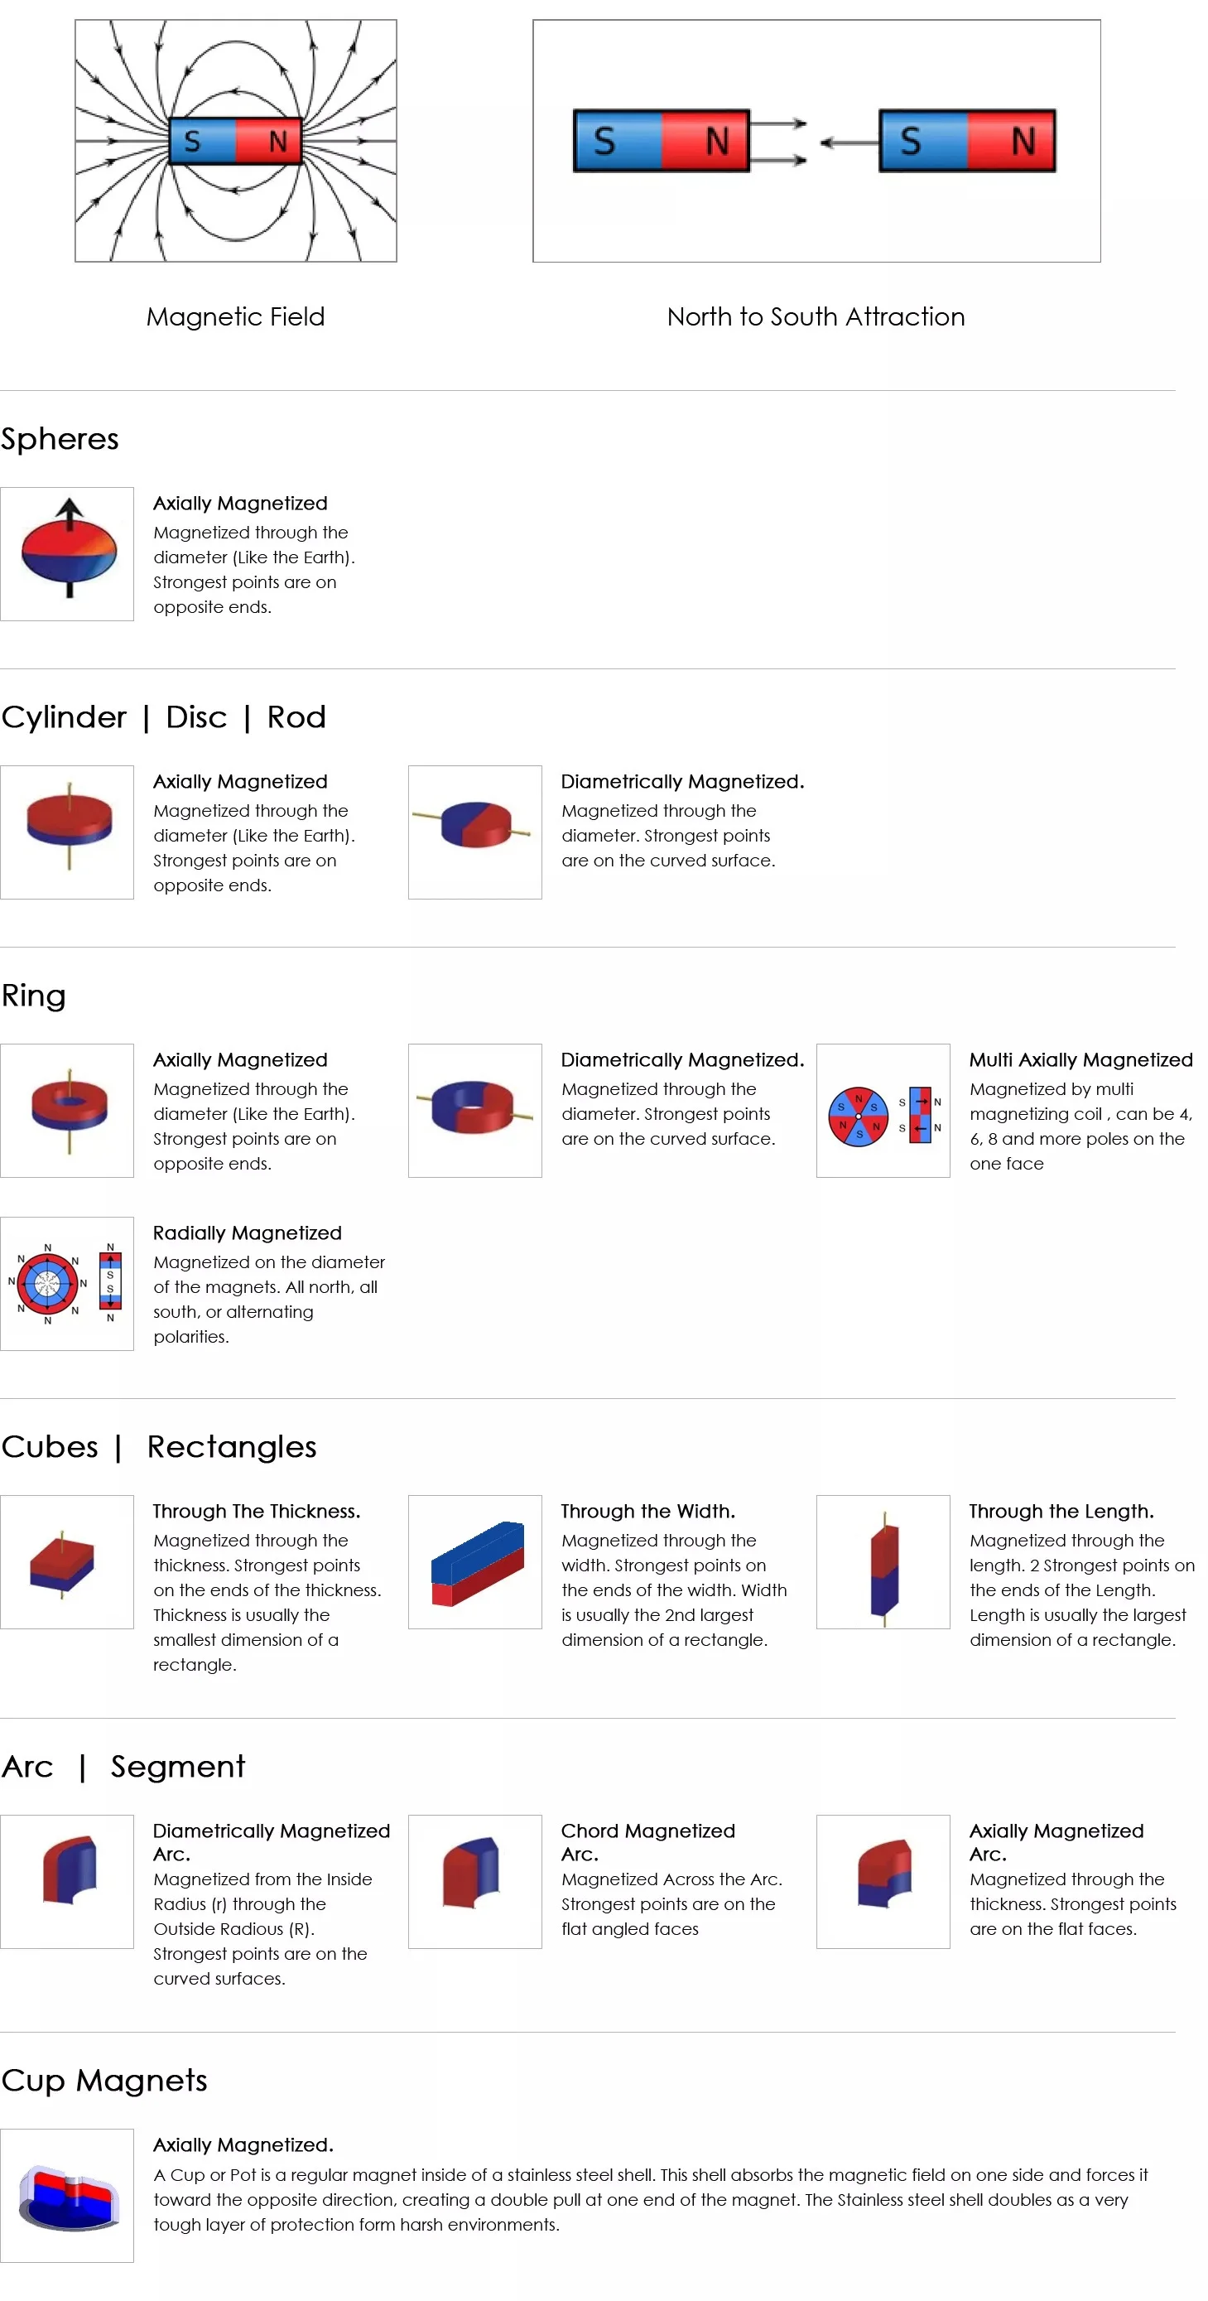This screenshot has height=2301, width=1208.
Task: Select the through-the-thickness cube icon
Action: click(x=67, y=1561)
